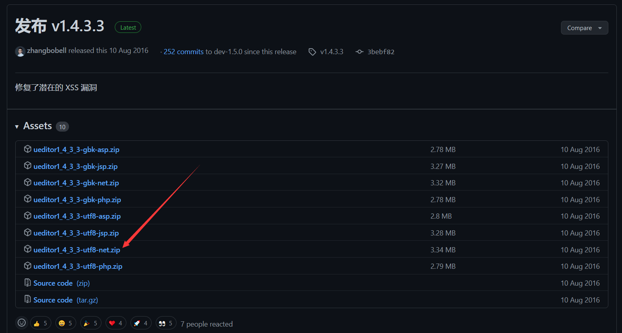Viewport: 622px width, 333px height.
Task: Open zhangbobell user profile link
Action: pos(47,51)
